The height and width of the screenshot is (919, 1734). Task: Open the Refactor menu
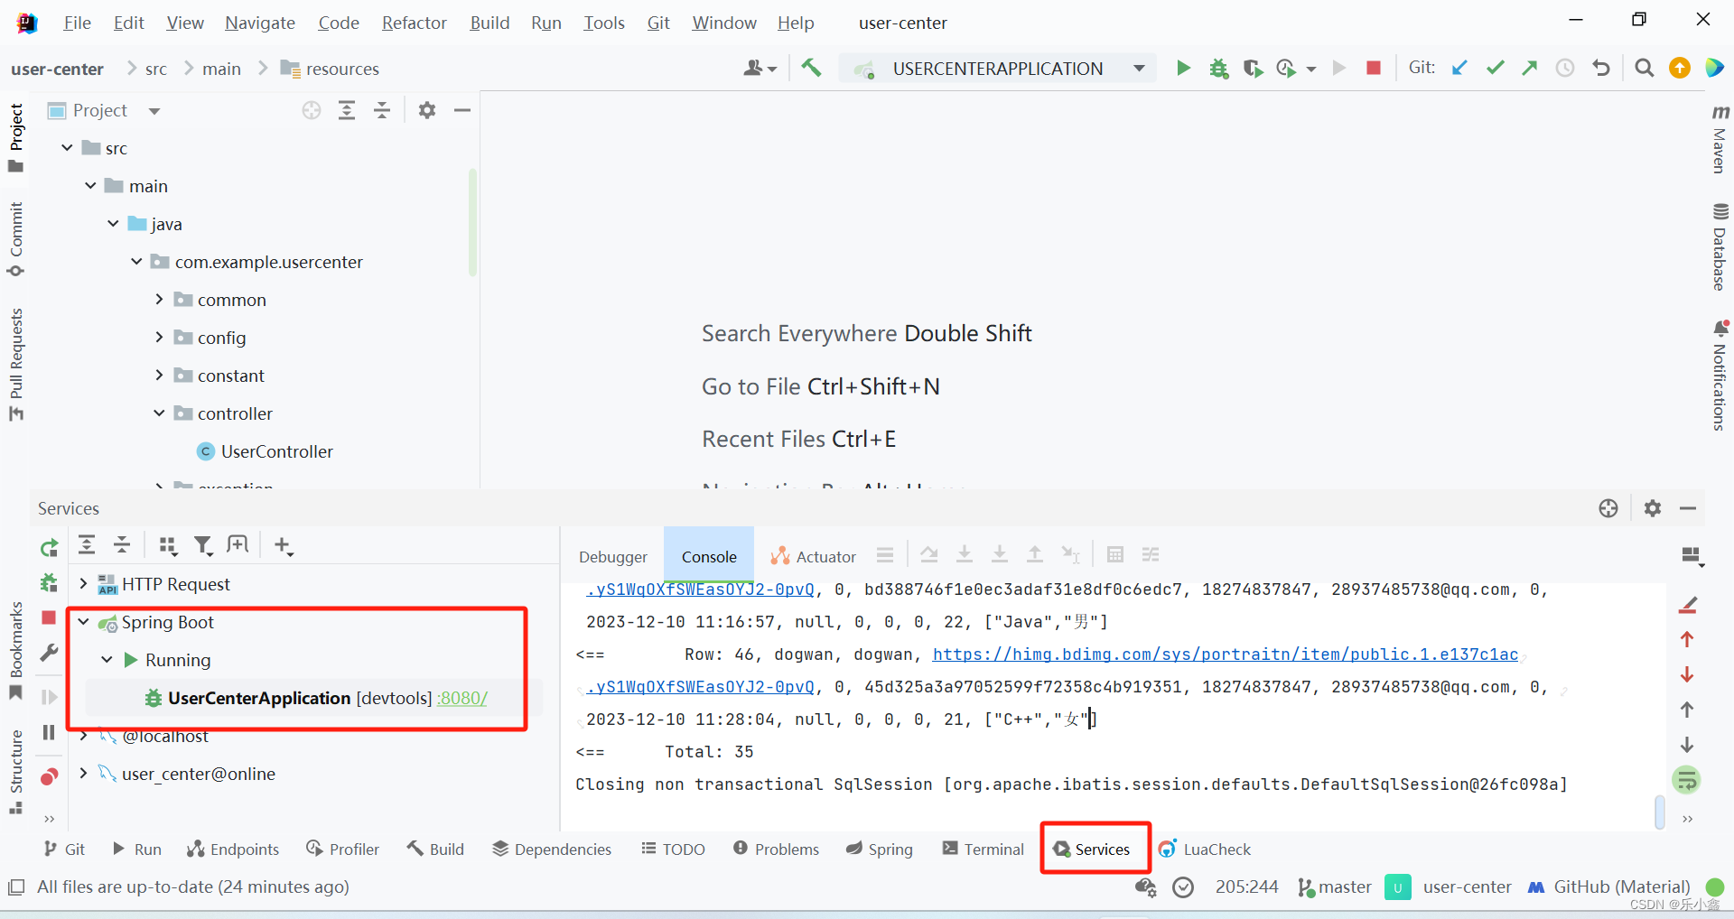click(414, 23)
